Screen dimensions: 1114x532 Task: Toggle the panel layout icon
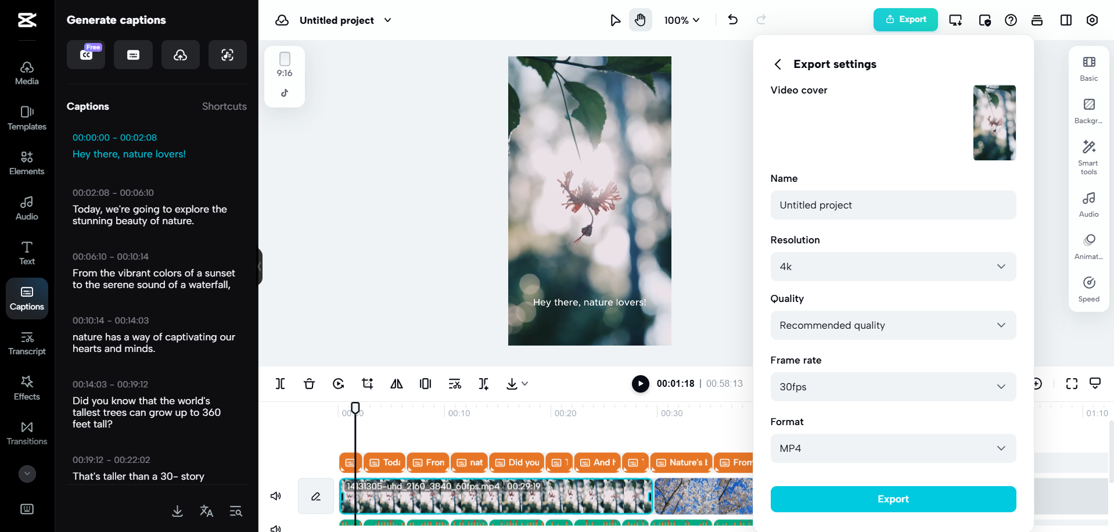[1066, 20]
